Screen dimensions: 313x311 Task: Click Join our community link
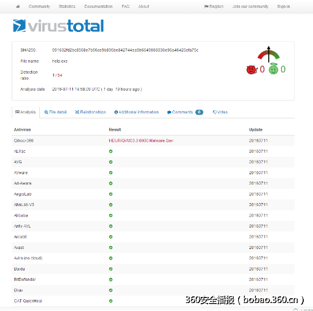tap(250, 7)
